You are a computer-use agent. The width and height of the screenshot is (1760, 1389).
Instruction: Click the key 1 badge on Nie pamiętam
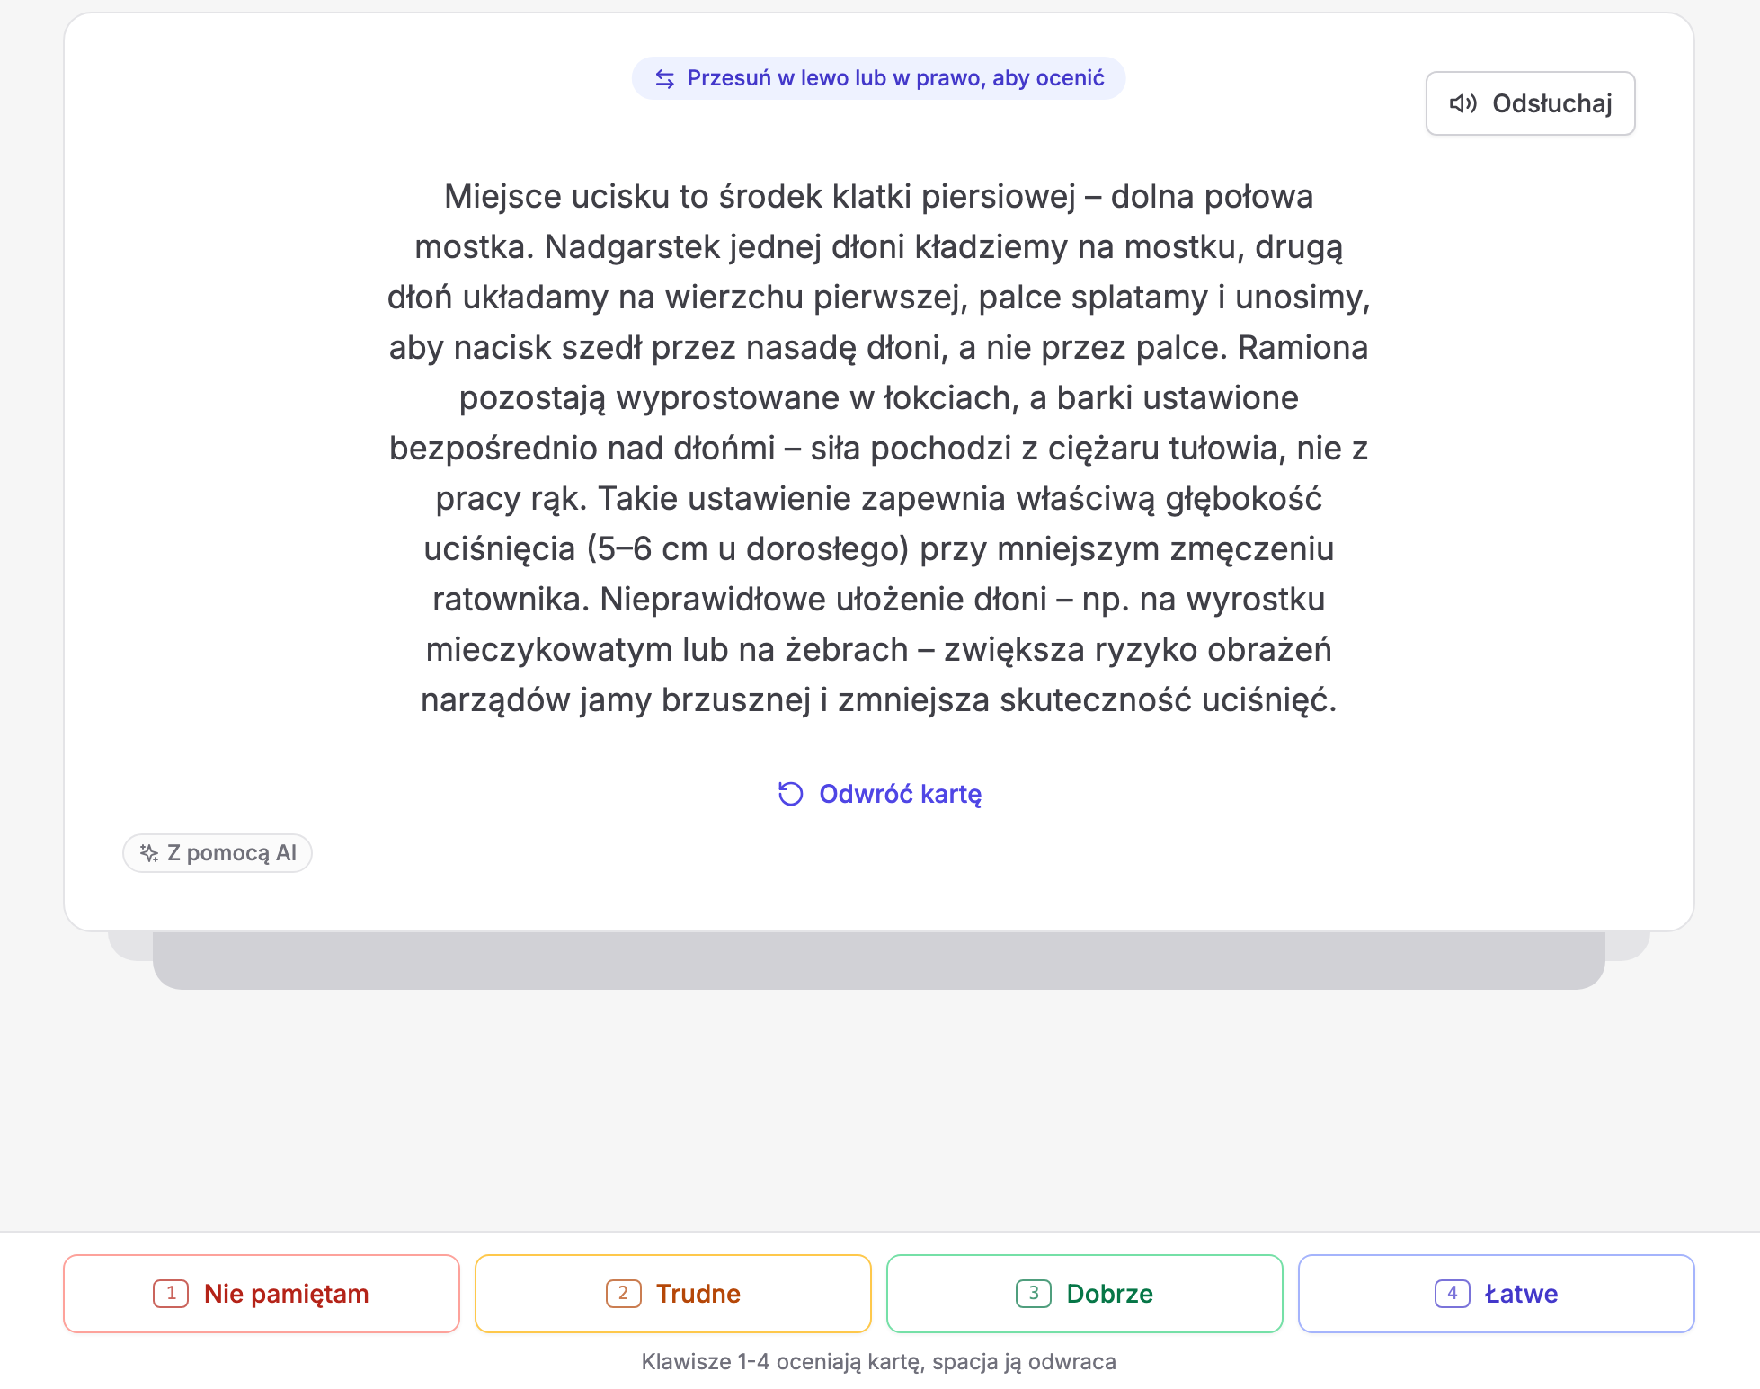pos(171,1294)
